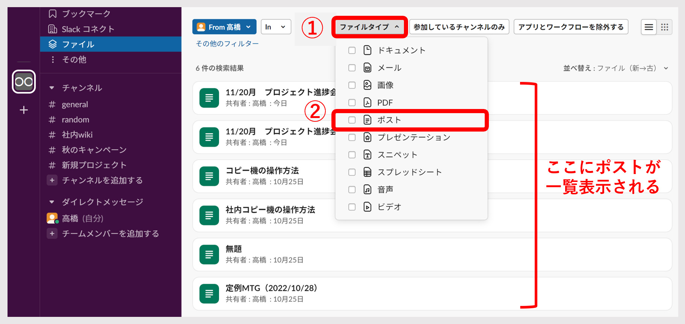Image resolution: width=685 pixels, height=324 pixels.
Task: Click the green post icon of コピー機の操作方法
Action: pos(209,176)
